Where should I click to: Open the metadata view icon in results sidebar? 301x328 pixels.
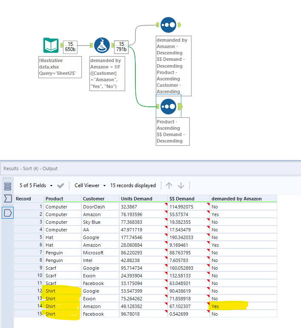click(x=8, y=186)
